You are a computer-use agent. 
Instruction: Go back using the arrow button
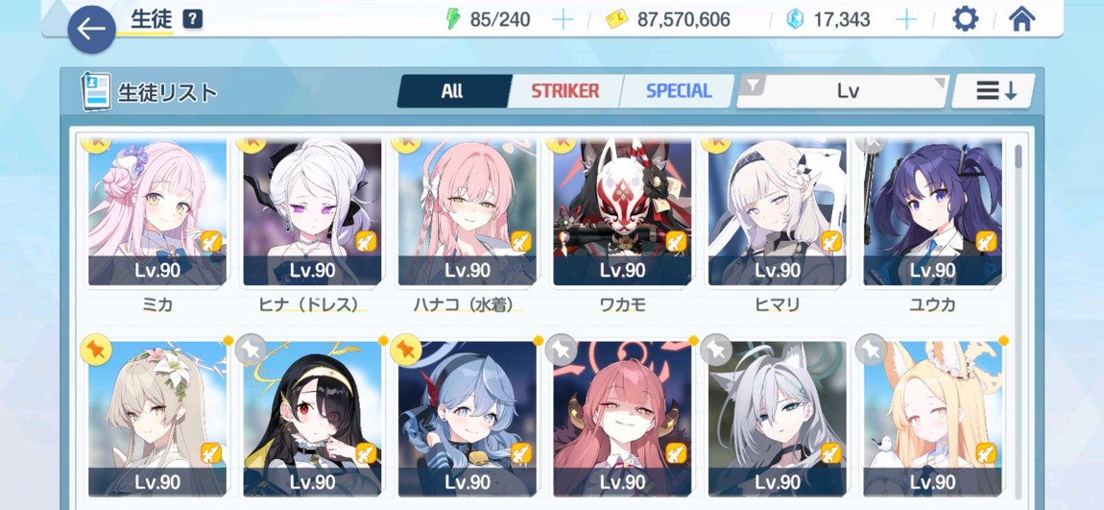coord(91,29)
